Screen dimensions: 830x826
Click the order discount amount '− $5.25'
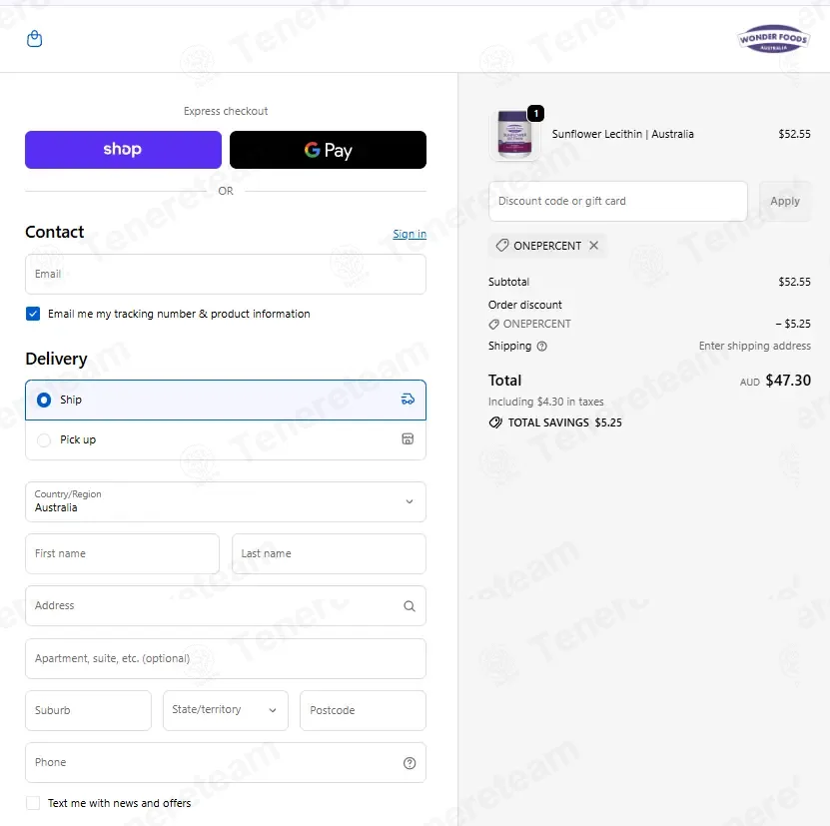pos(793,324)
